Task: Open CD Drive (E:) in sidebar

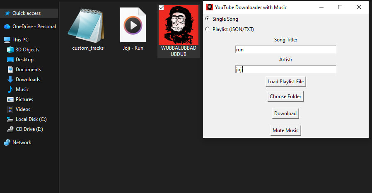Action: pyautogui.click(x=29, y=129)
